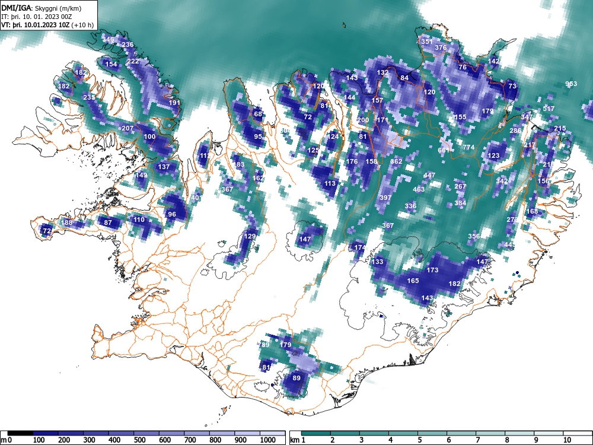Viewport: 593px width, 445px height.
Task: Click the visibility value 158
Action: pos(371,161)
